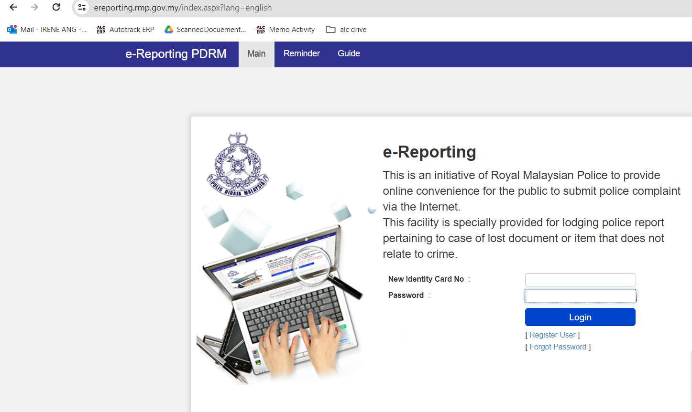Image resolution: width=692 pixels, height=412 pixels.
Task: Click the e-Reporting PDRM site title
Action: coord(176,54)
